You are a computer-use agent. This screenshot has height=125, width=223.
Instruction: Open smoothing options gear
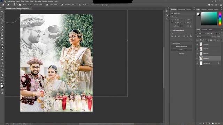click(x=79, y=5)
